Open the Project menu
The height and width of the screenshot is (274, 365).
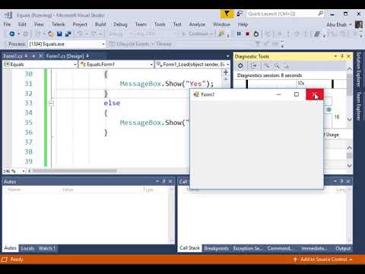(x=80, y=24)
